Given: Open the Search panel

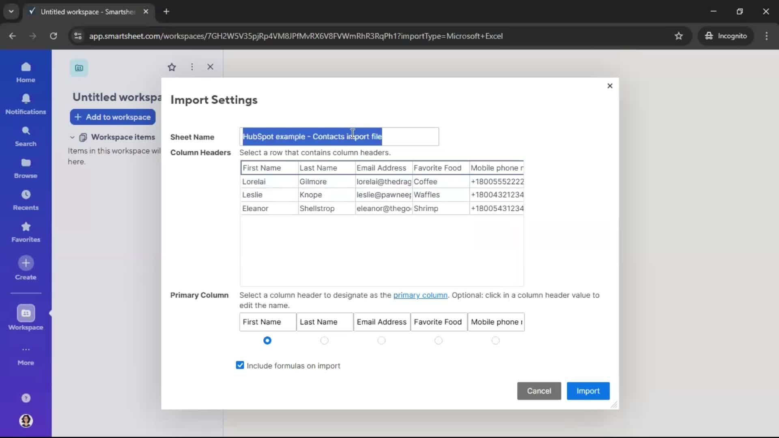Looking at the screenshot, I should click(26, 136).
